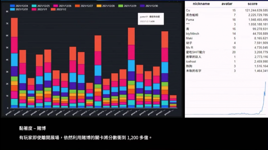Select the game03 stacked bar

point(31,93)
